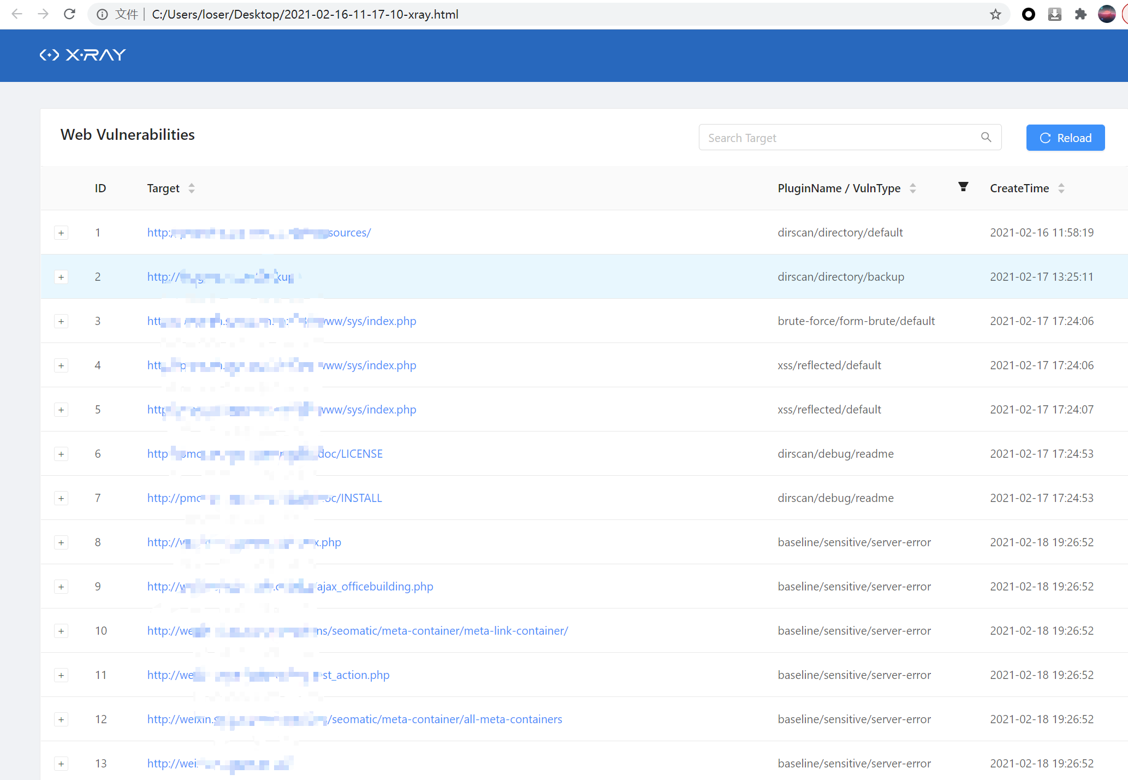Expand row 1 details
This screenshot has width=1128, height=780.
coord(61,233)
